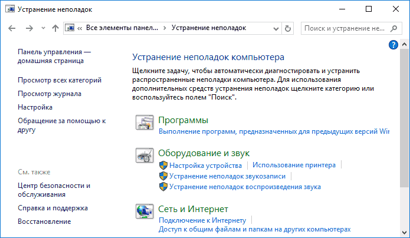Open Подключение к Интернету troubleshooter
410x238 pixels.
tap(202, 220)
